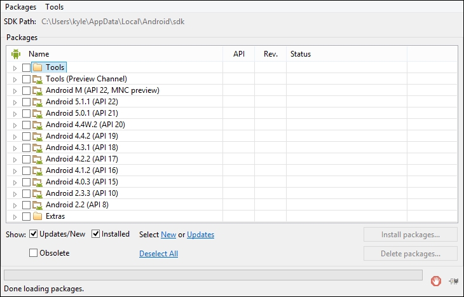Click the red stop hand icon
This screenshot has width=464, height=297.
pyautogui.click(x=436, y=280)
